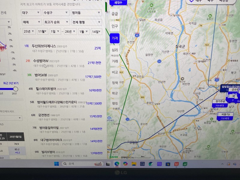Select the 공급 map tab
The image size is (240, 180).
click(x=115, y=14)
